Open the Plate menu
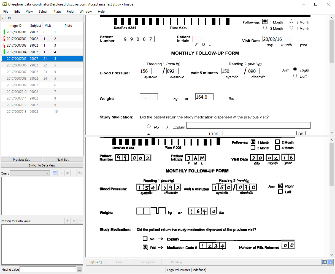This screenshot has width=335, height=274. tap(57, 12)
